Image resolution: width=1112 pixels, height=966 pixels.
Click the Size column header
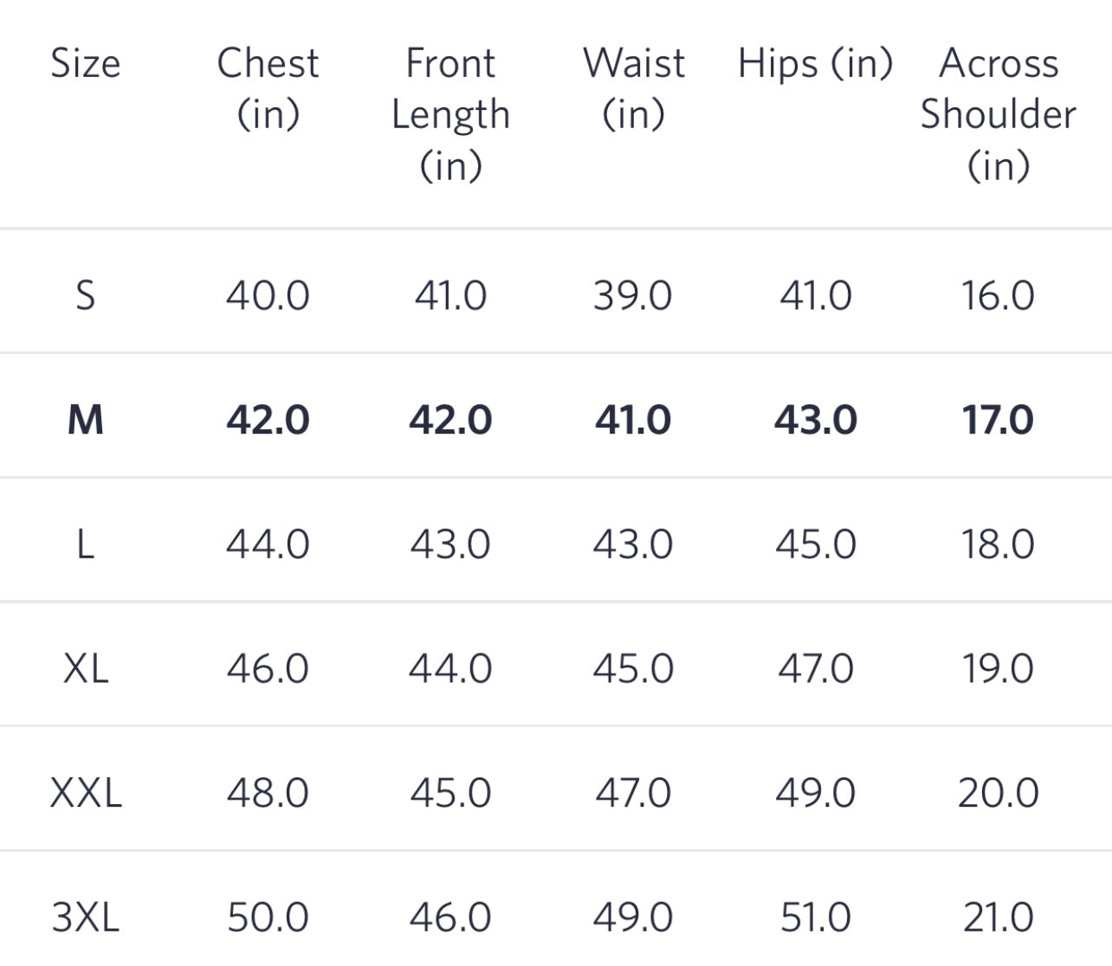tap(85, 63)
